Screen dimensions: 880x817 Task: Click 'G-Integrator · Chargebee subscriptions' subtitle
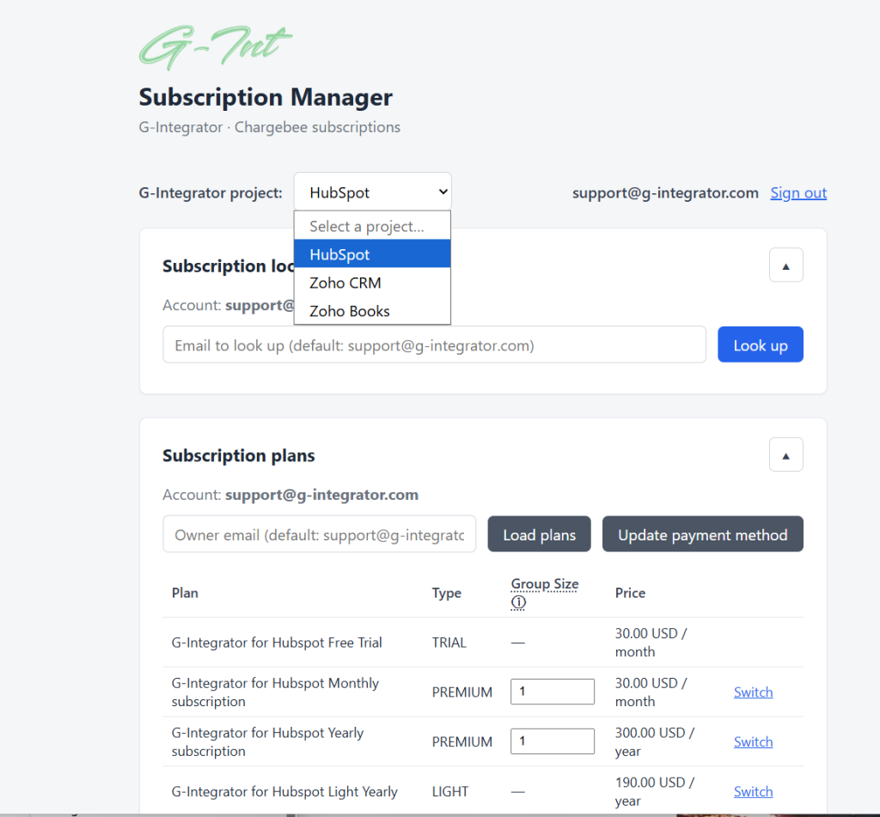tap(269, 127)
